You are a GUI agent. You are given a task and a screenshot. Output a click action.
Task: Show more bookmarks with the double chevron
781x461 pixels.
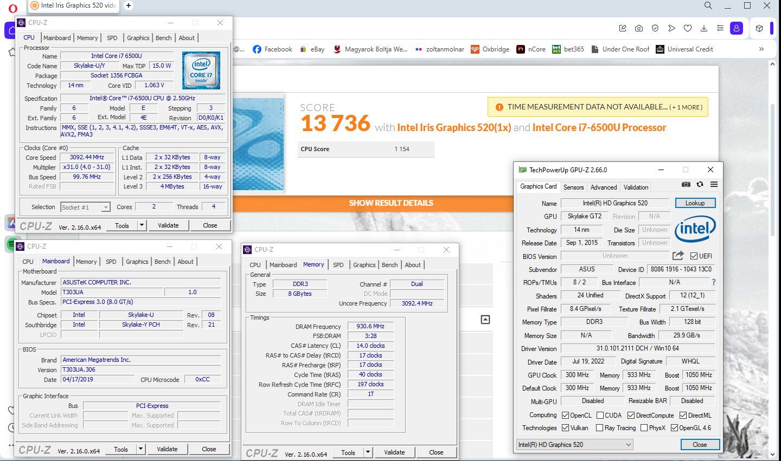pos(761,49)
